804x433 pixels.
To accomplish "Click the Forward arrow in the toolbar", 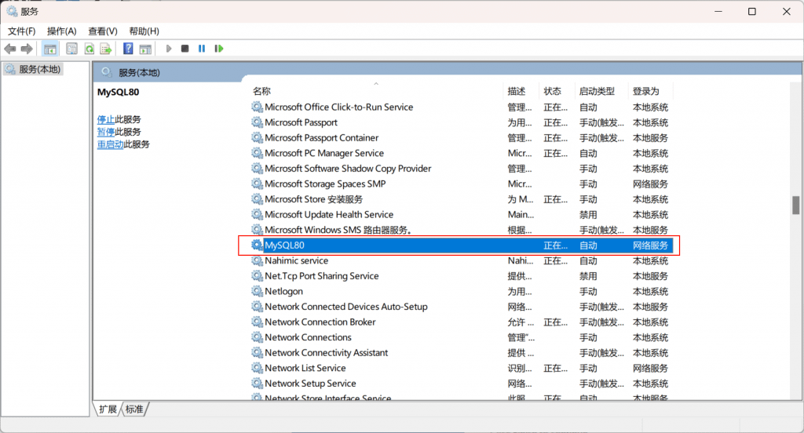I will (27, 49).
